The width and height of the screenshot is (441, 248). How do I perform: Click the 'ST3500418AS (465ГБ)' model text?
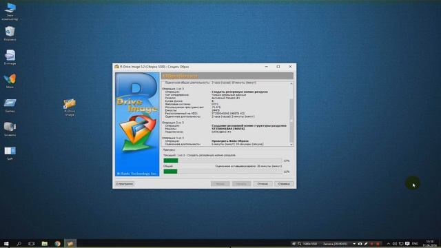tap(228, 129)
